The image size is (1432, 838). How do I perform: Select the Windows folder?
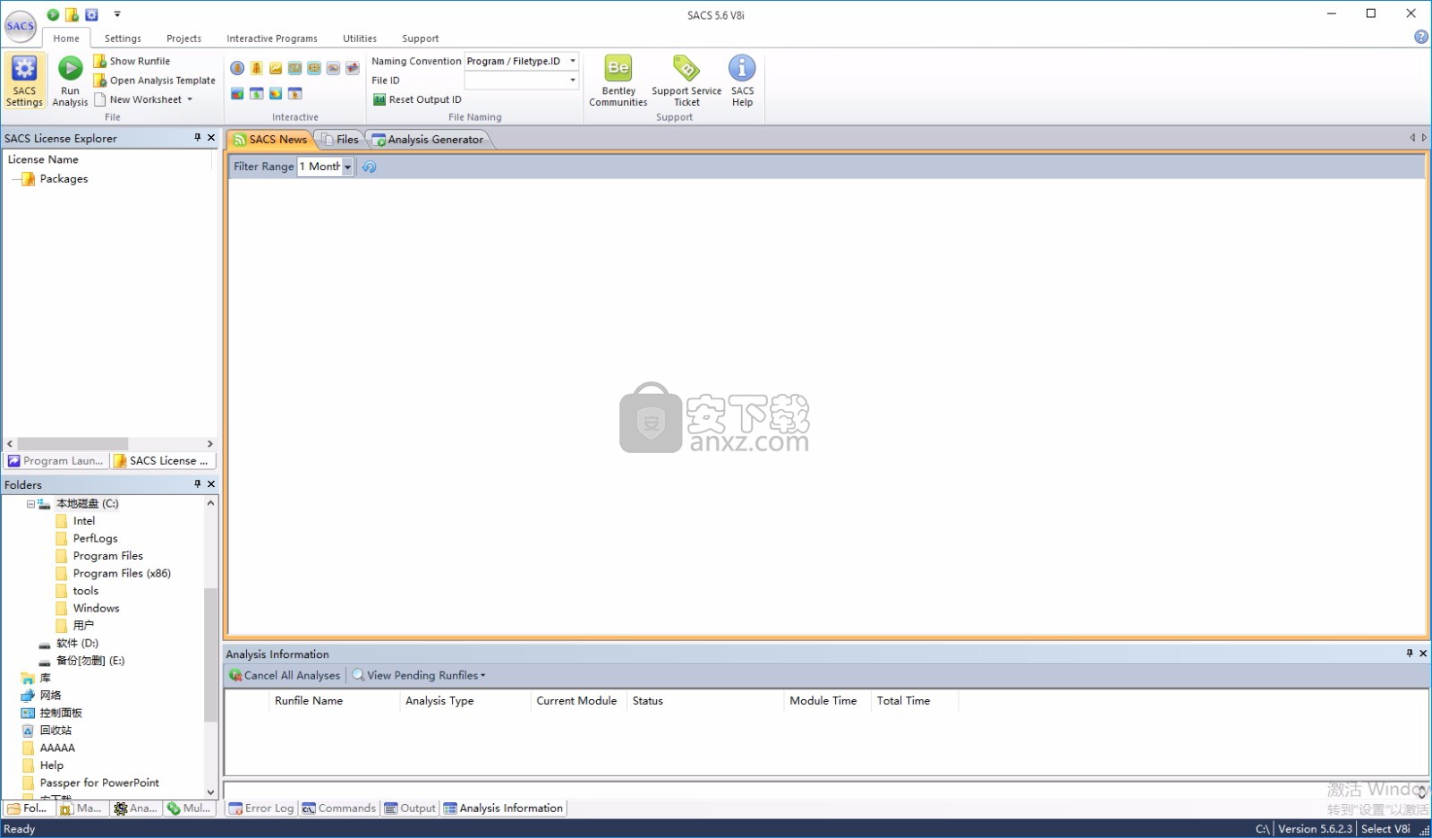pos(96,609)
